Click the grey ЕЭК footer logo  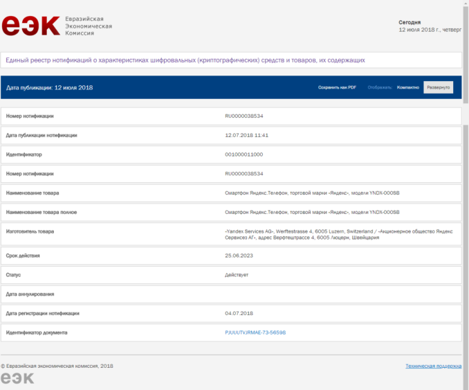pos(17,378)
